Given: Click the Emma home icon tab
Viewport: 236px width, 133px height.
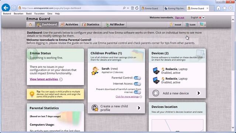Looking at the screenshot, I should coord(30,25).
